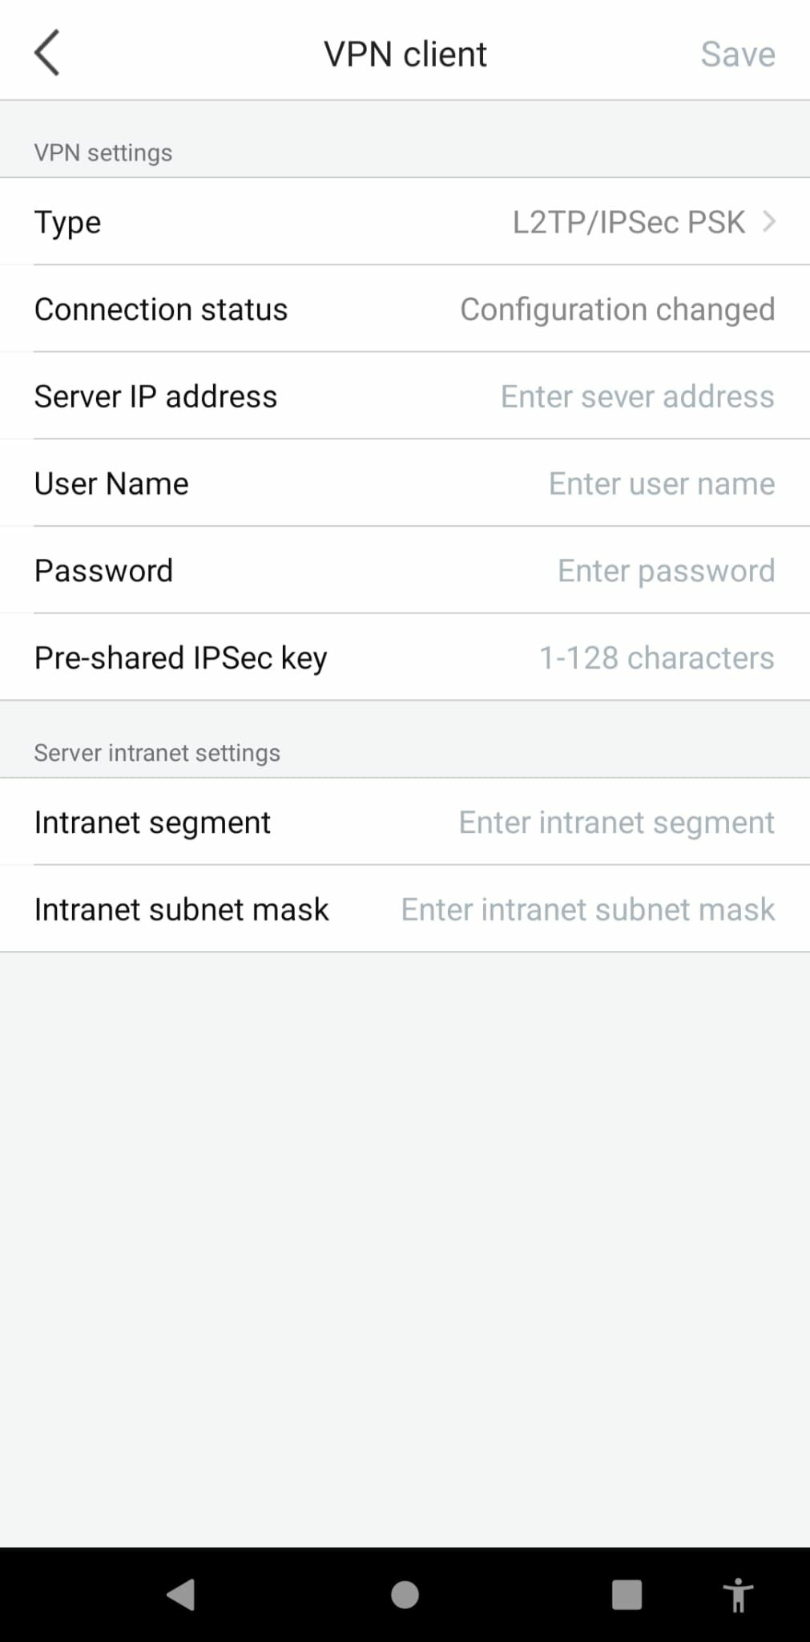This screenshot has width=810, height=1642.
Task: Open recent apps with the square icon
Action: coord(627,1595)
